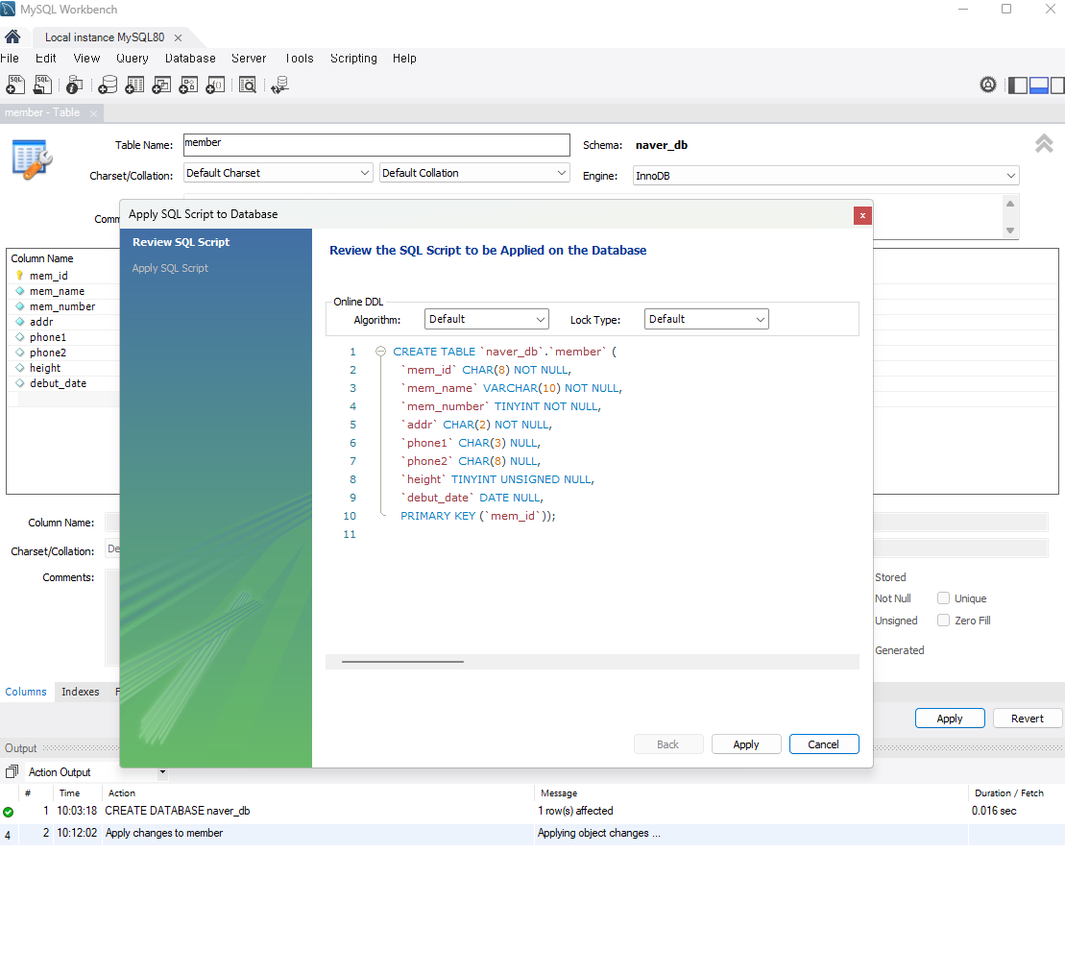Image resolution: width=1065 pixels, height=975 pixels.
Task: Collapse table header with double-arrow icon
Action: click(x=1044, y=143)
